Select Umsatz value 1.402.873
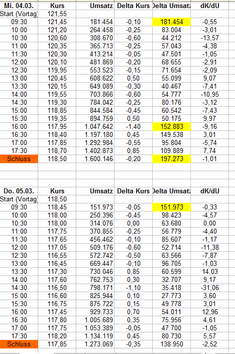 pyautogui.click(x=99, y=151)
